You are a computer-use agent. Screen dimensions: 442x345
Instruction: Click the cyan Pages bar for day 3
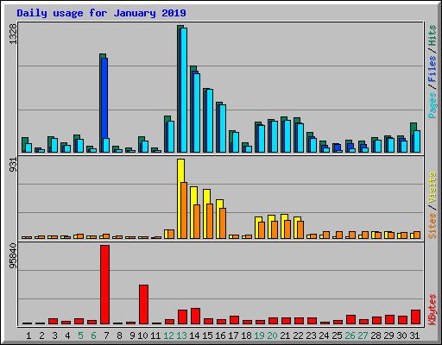[x=54, y=145]
